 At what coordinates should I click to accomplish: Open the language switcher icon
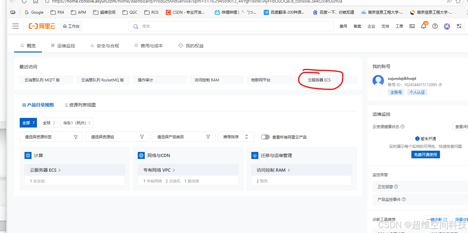point(459,26)
